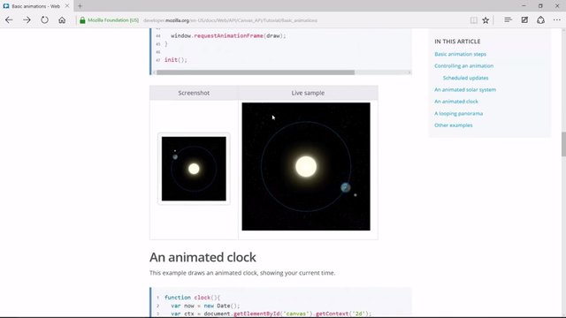Jump to Basic animation steps section
This screenshot has height=318, width=566.
tap(460, 54)
